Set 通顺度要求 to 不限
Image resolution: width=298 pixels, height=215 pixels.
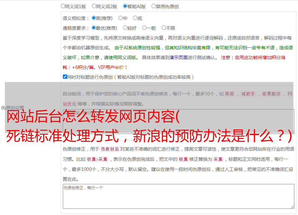[164, 28]
